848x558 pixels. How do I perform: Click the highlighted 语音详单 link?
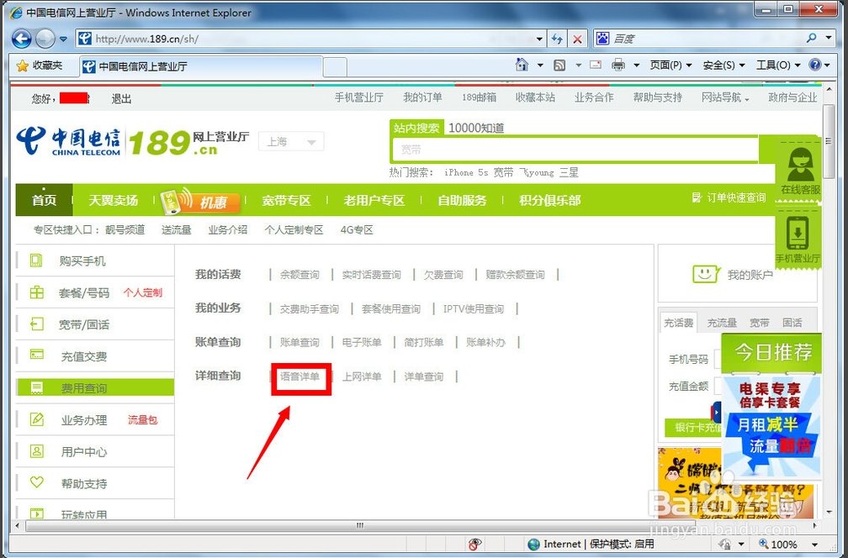[x=300, y=377]
